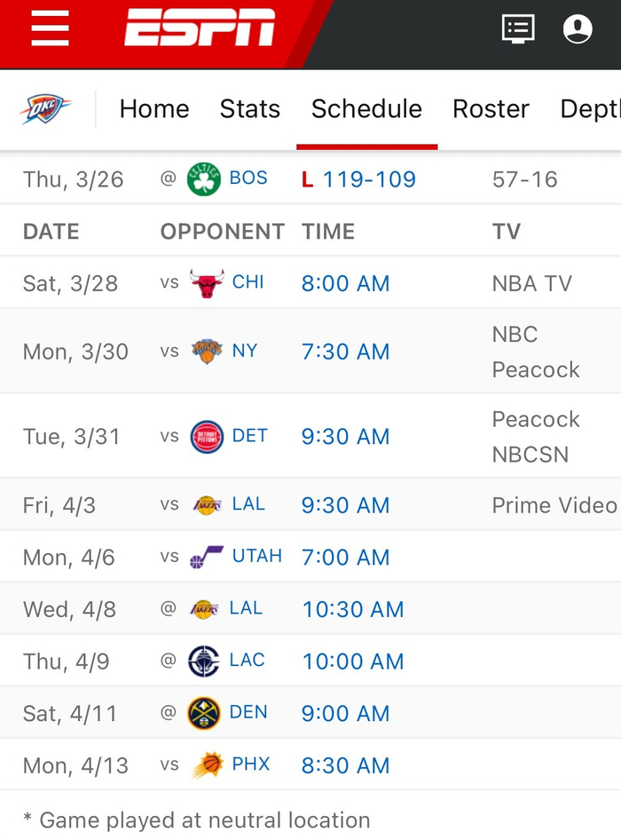The image size is (621, 840).
Task: Click the Denver Nuggets logo
Action: [204, 713]
